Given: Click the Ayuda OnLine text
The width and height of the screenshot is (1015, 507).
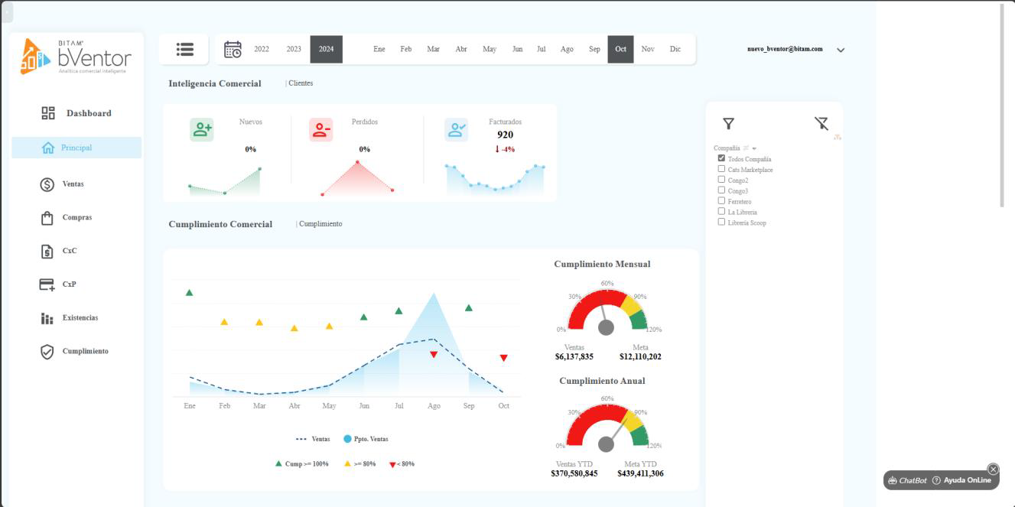Looking at the screenshot, I should pos(968,480).
